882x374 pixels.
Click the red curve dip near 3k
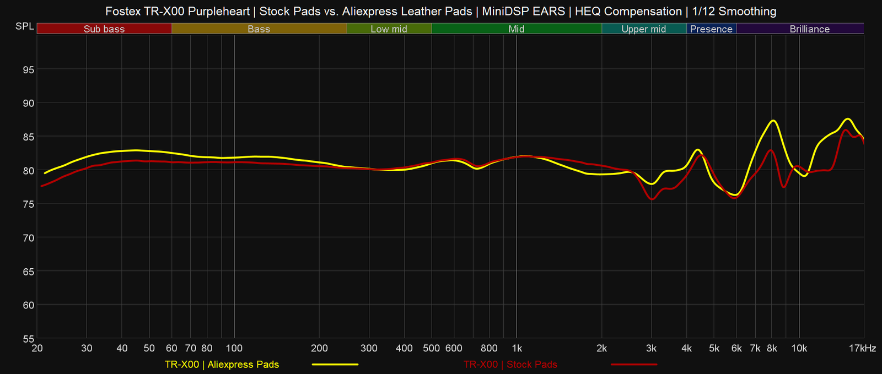coord(652,199)
